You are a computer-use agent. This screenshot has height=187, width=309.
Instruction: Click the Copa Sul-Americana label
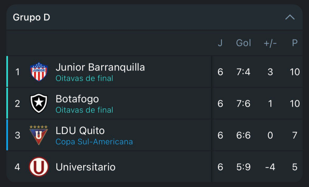(94, 142)
